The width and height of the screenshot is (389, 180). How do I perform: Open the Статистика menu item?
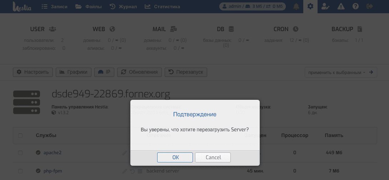pos(163,7)
